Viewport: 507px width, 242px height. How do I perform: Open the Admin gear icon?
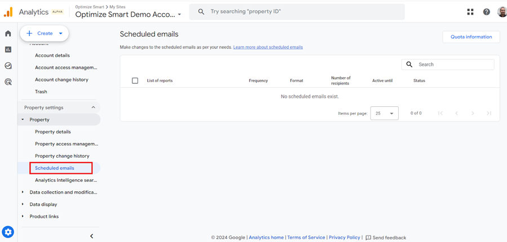[8, 232]
